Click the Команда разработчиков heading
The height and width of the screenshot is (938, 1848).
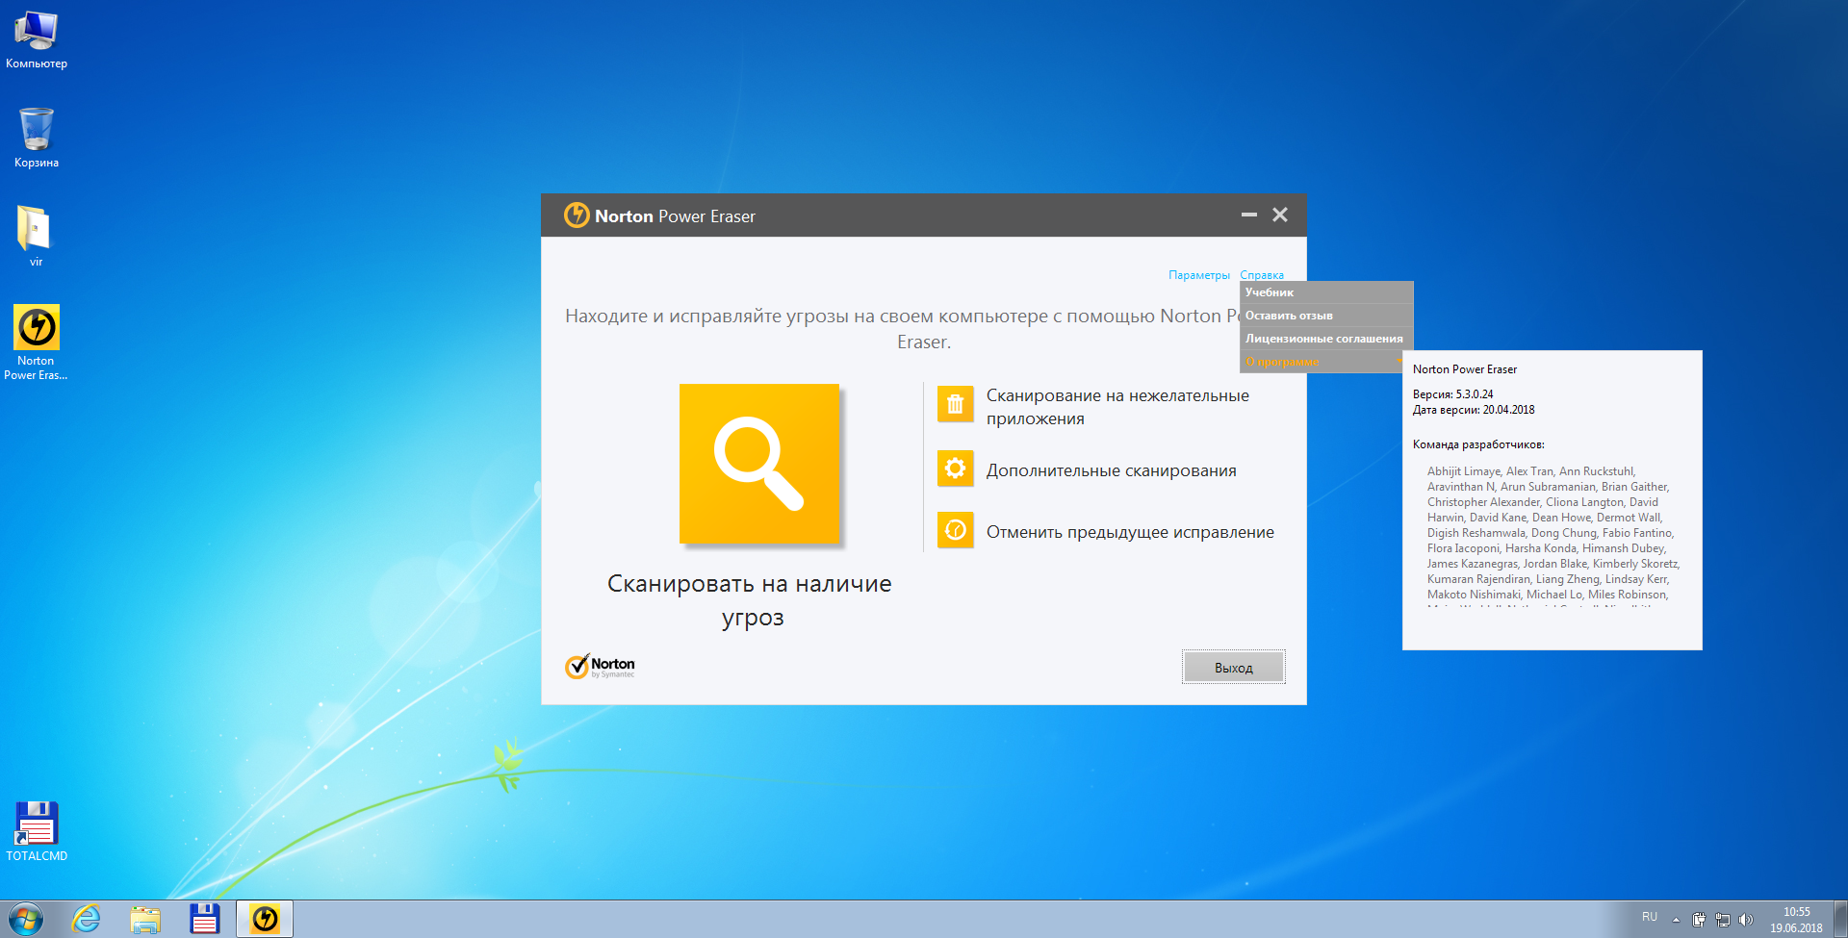coord(1478,444)
